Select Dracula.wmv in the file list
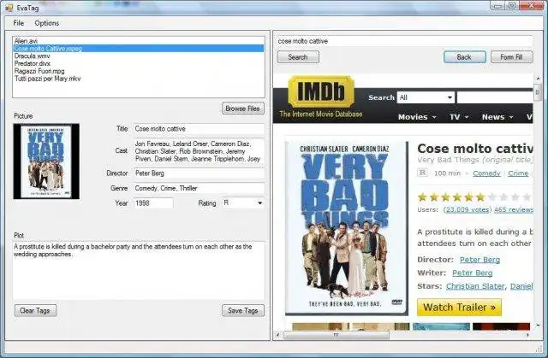This screenshot has width=548, height=358. tap(139, 56)
